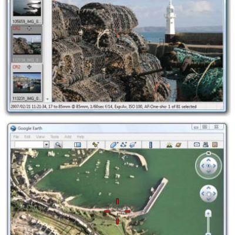Add a placemark with the pushpin icon
Screen dimensions: 235x235
[95, 145]
